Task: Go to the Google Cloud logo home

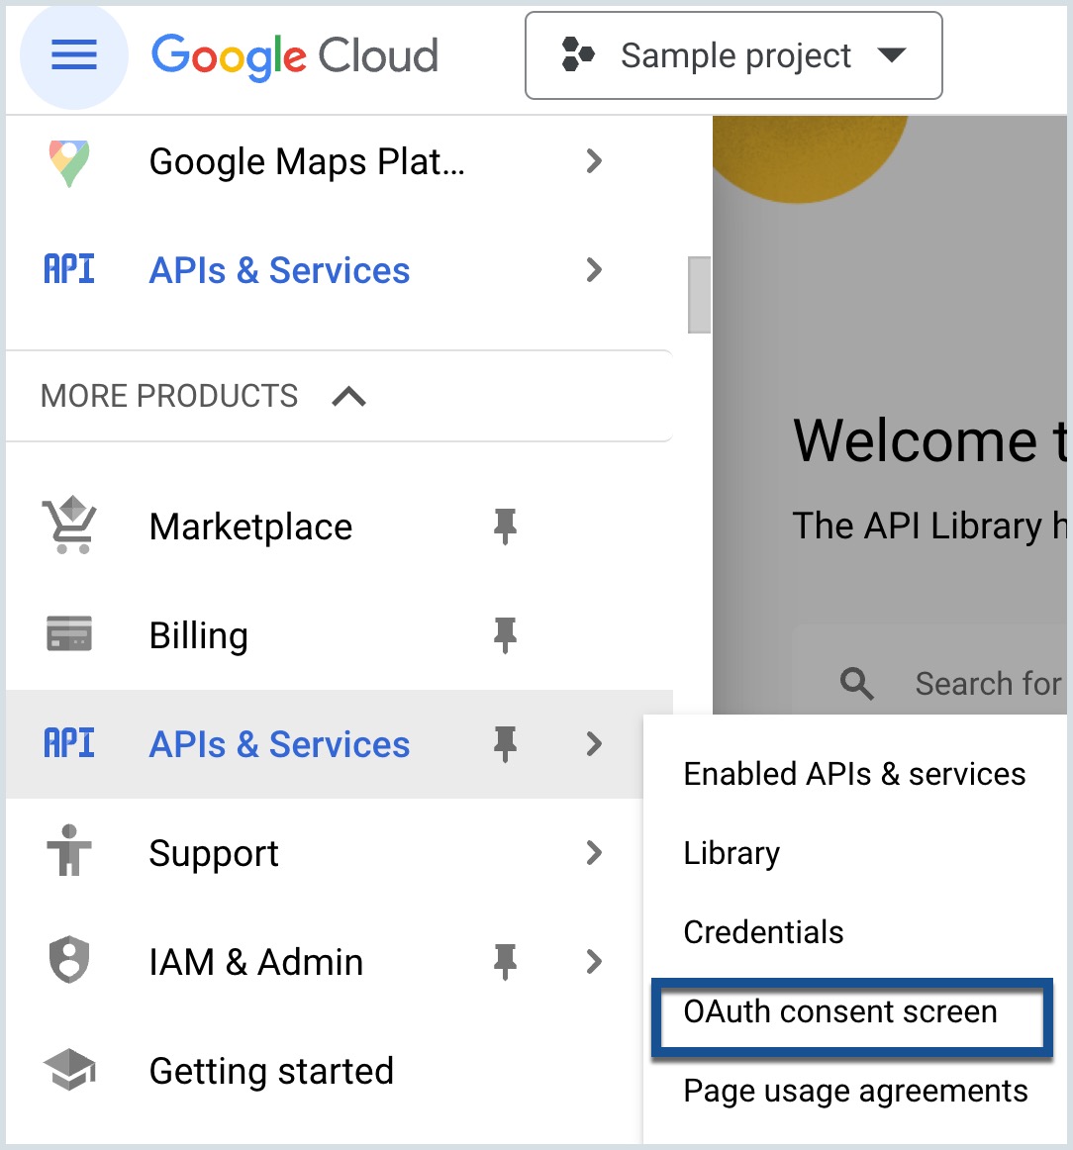Action: 295,56
